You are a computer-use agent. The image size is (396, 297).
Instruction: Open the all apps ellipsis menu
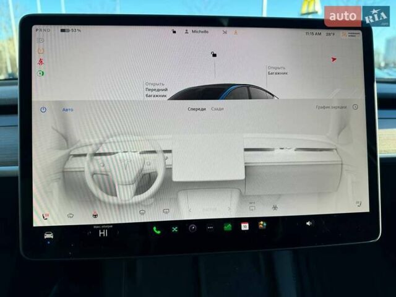tap(210, 228)
